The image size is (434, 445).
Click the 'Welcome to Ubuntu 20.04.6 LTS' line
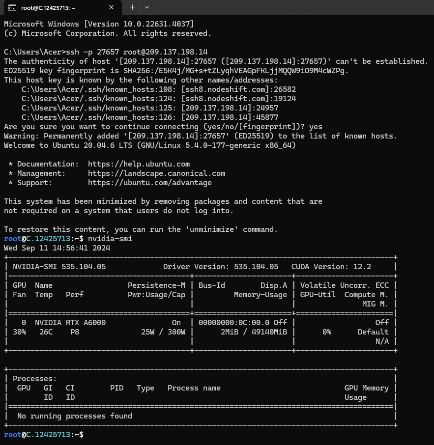150,145
